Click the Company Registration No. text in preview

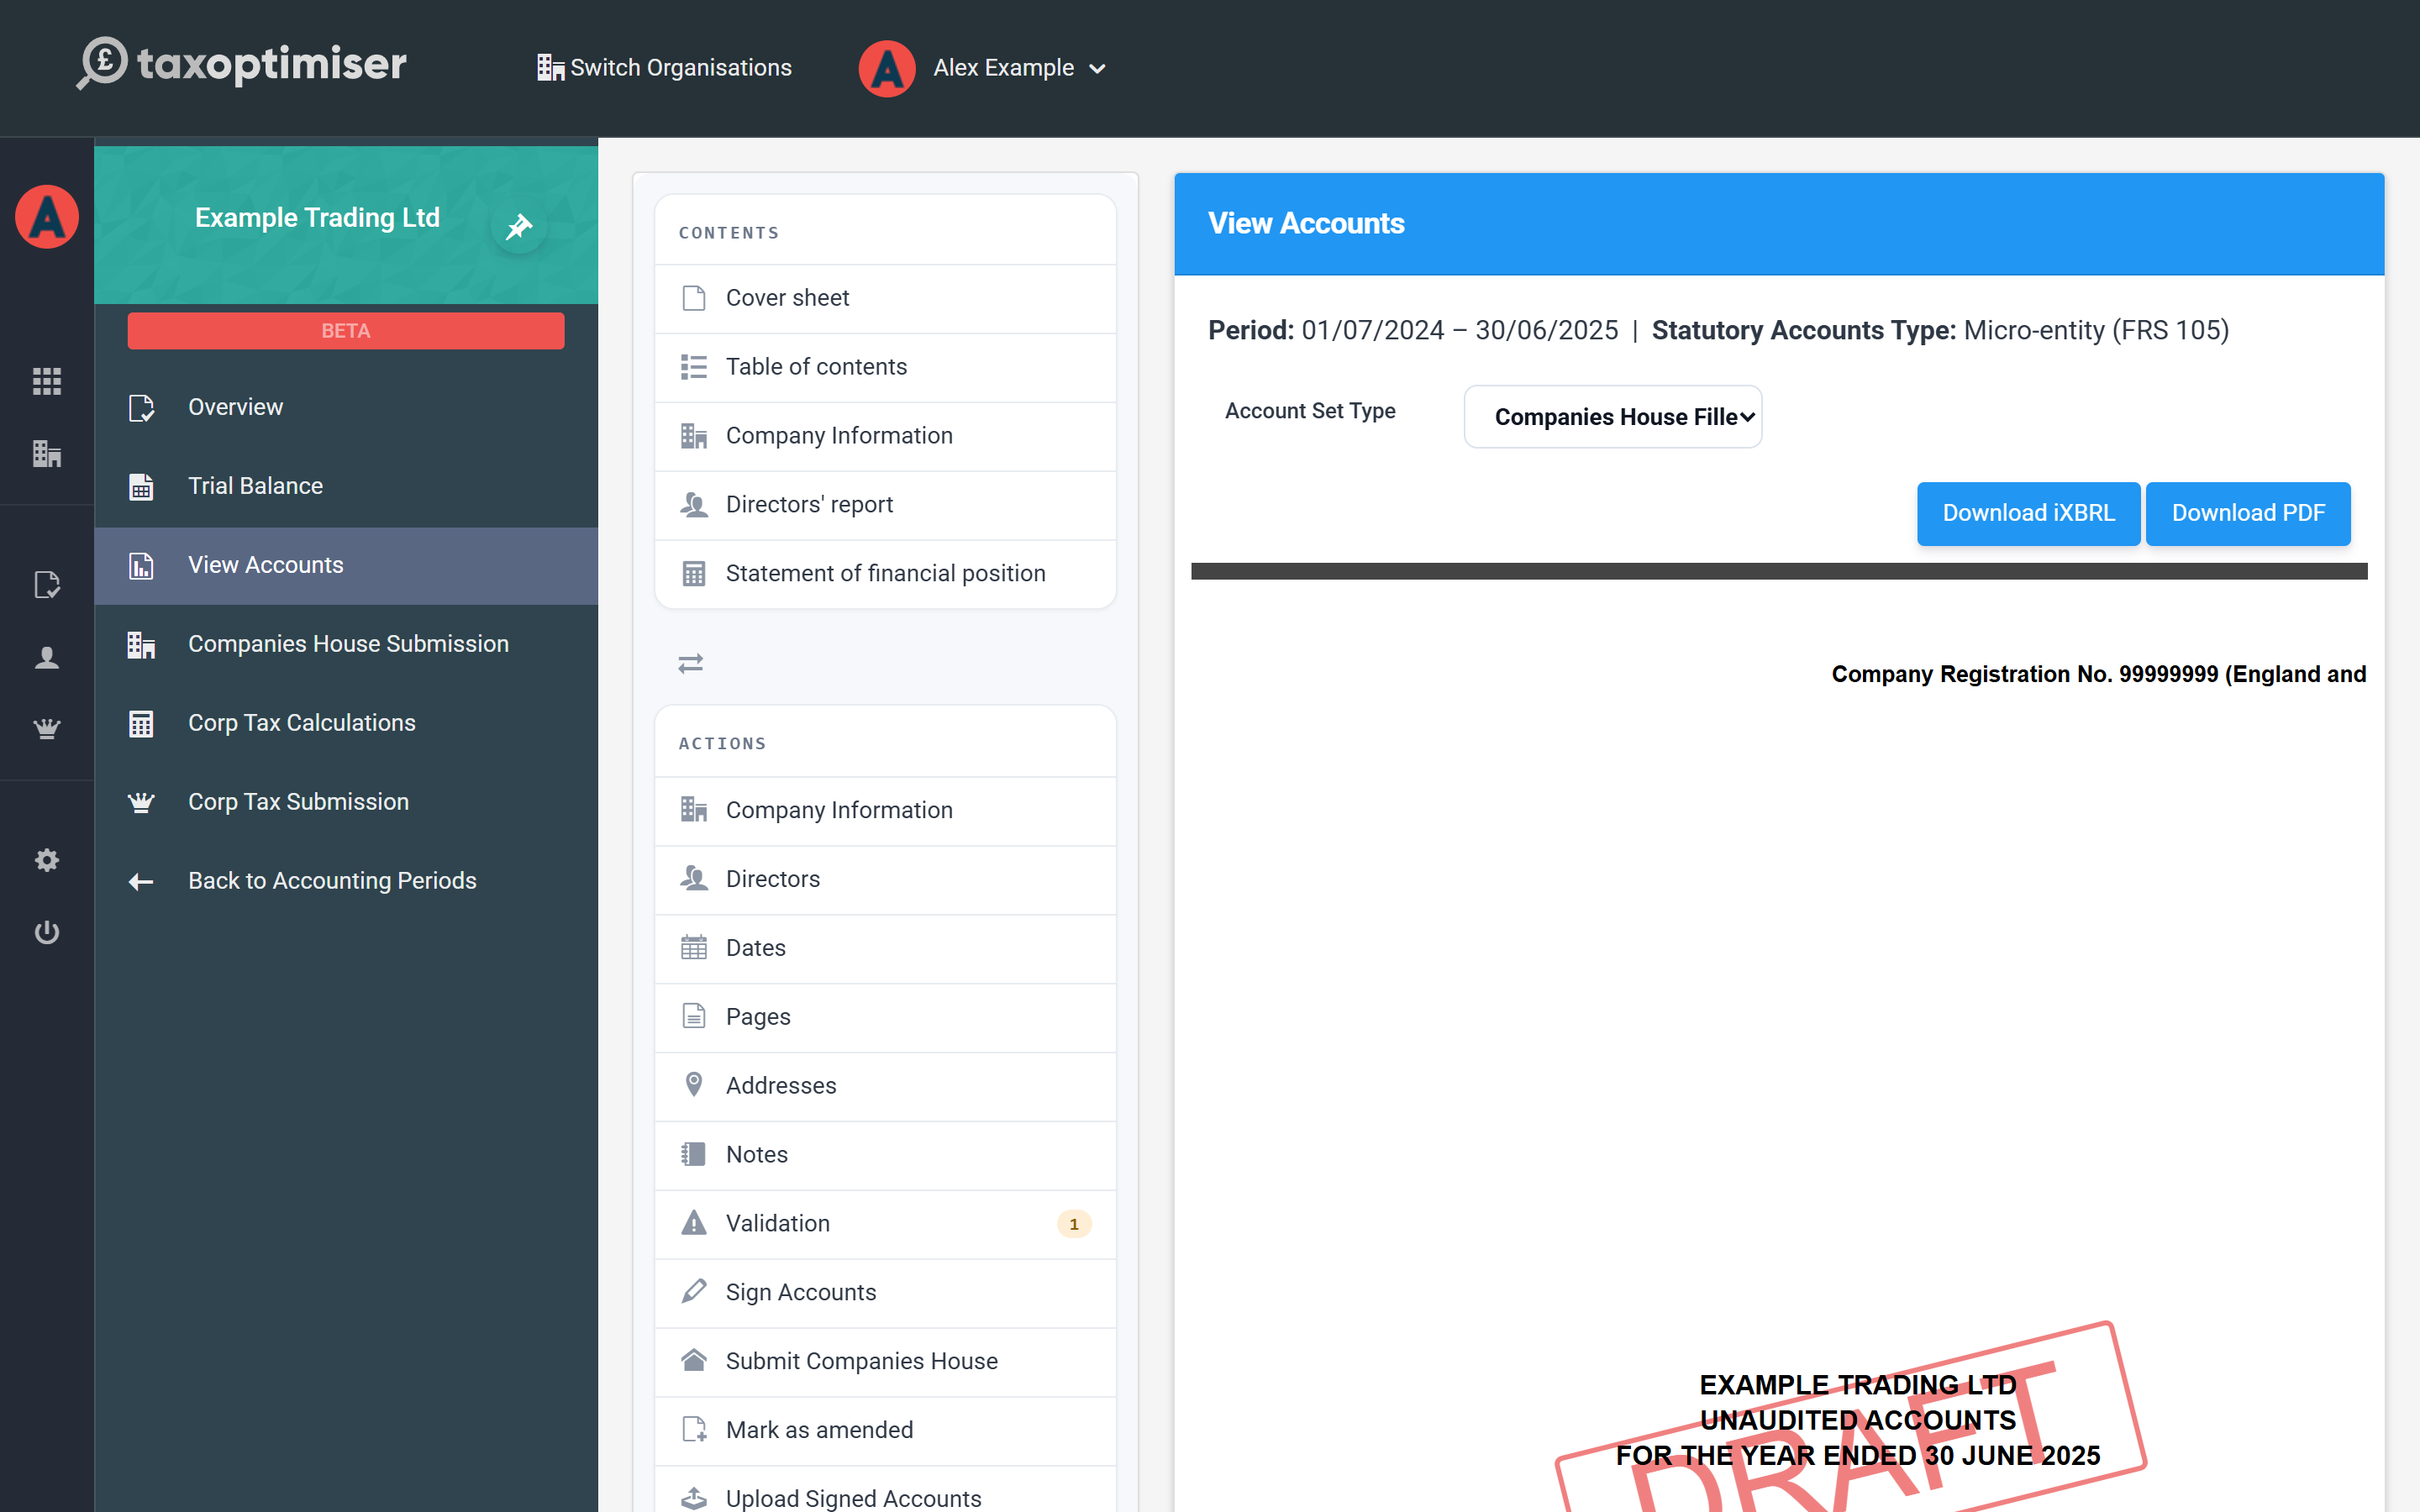pos(2098,675)
